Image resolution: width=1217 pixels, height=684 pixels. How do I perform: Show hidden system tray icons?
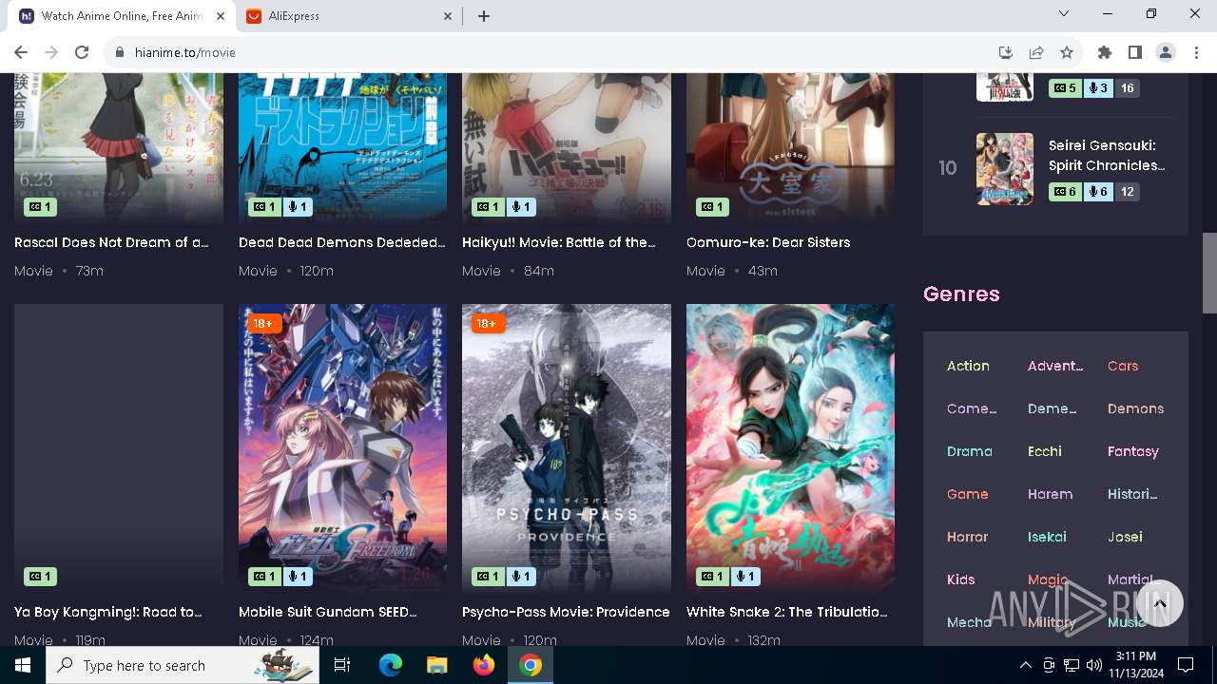(x=1025, y=665)
